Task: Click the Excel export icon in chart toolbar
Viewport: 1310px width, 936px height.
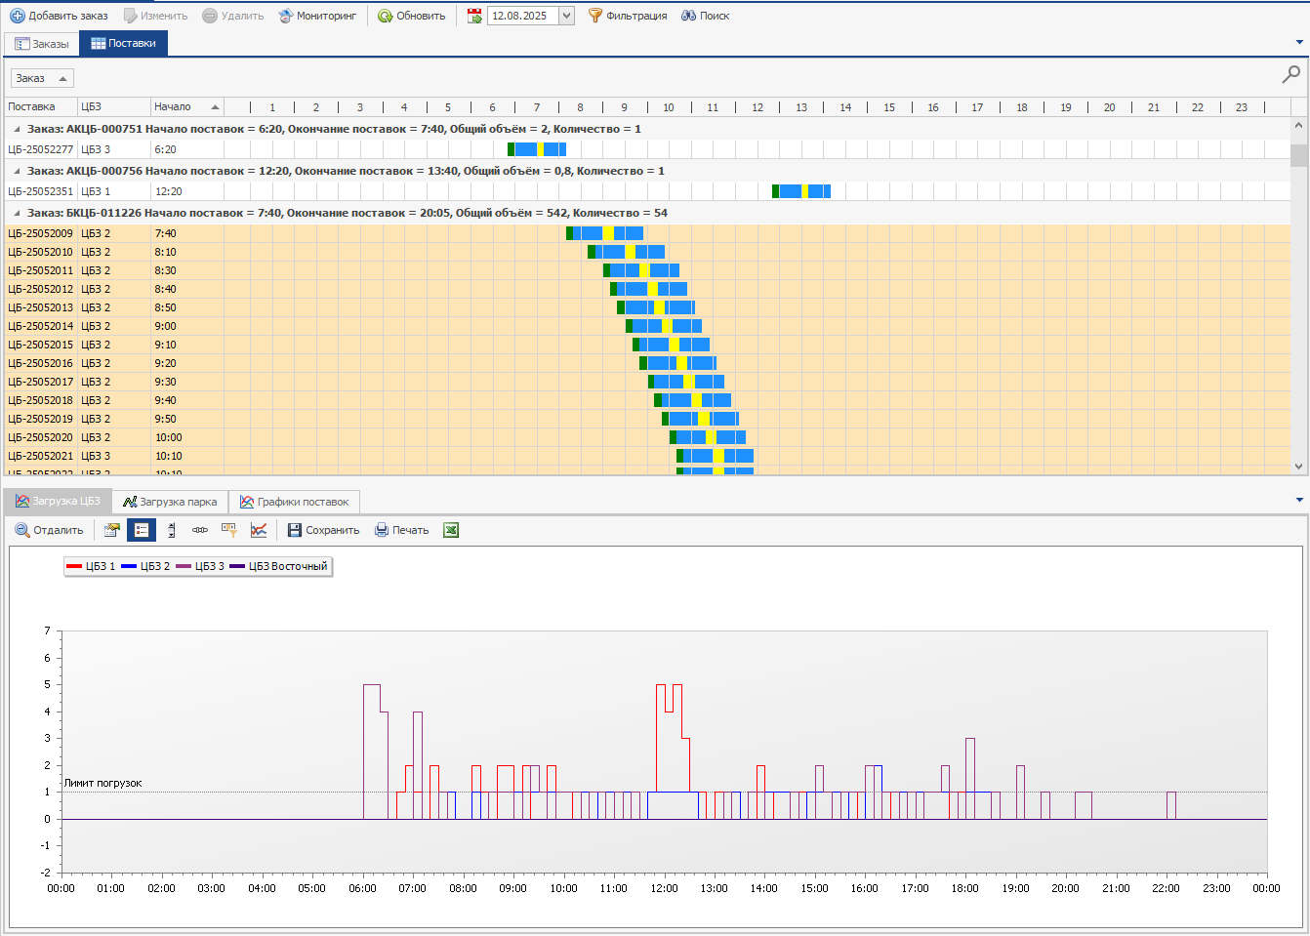Action: point(451,530)
